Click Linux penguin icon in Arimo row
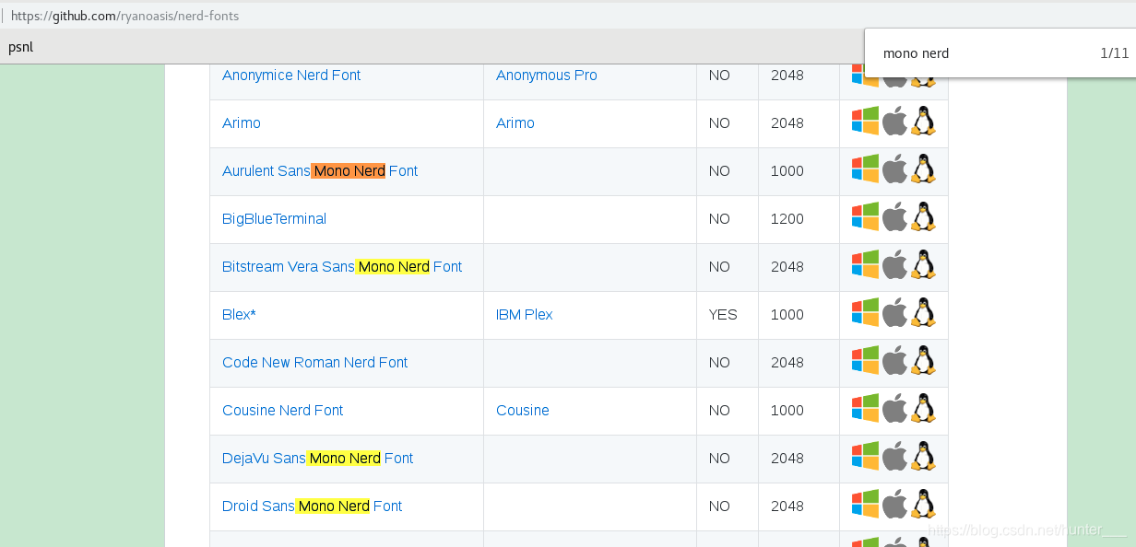Viewport: 1136px width, 547px height. (923, 121)
